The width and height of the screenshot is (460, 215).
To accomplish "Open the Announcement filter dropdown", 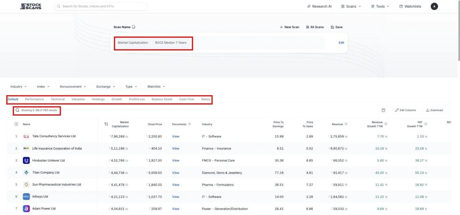I will tap(73, 87).
